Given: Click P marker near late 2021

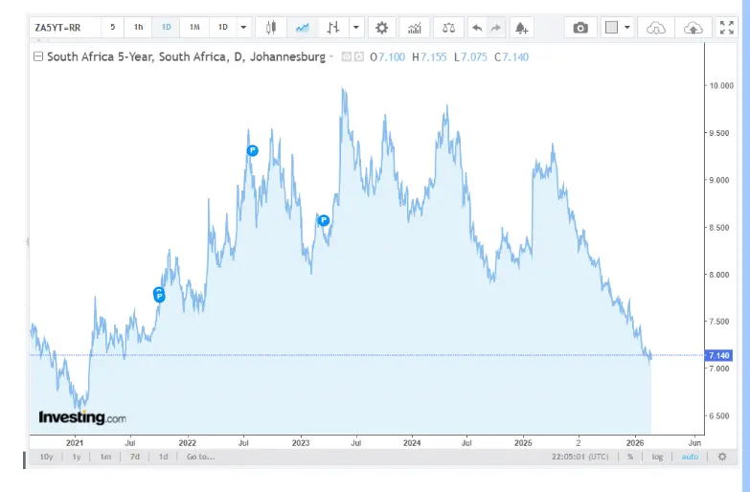Looking at the screenshot, I should tap(159, 296).
